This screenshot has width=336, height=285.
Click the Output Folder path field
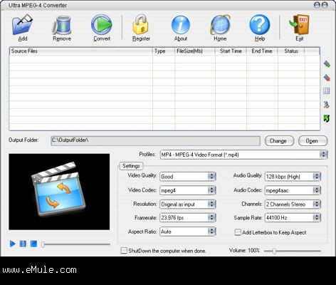[x=155, y=140]
